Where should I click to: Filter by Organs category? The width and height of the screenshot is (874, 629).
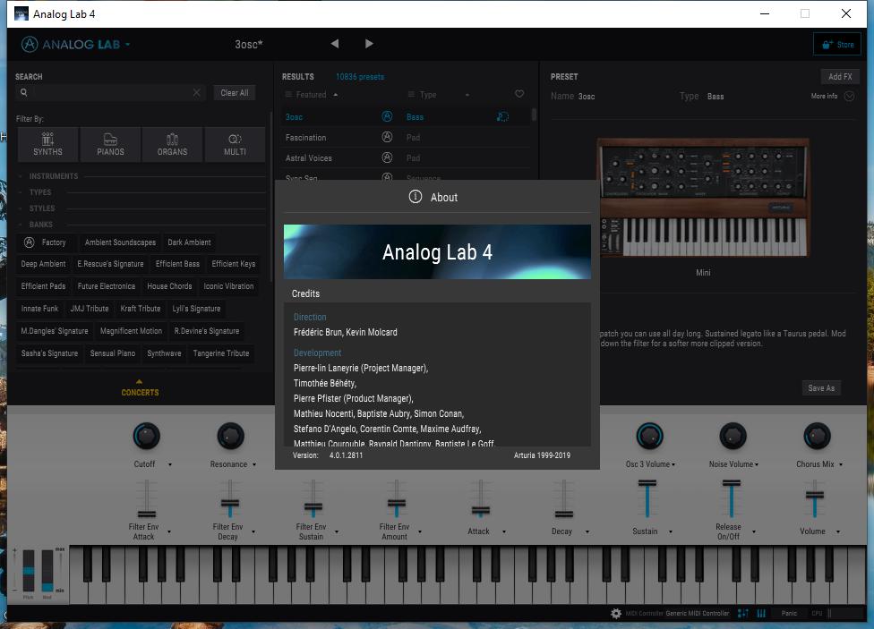[x=172, y=144]
